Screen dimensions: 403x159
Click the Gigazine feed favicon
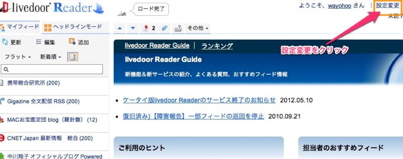(x=2, y=101)
